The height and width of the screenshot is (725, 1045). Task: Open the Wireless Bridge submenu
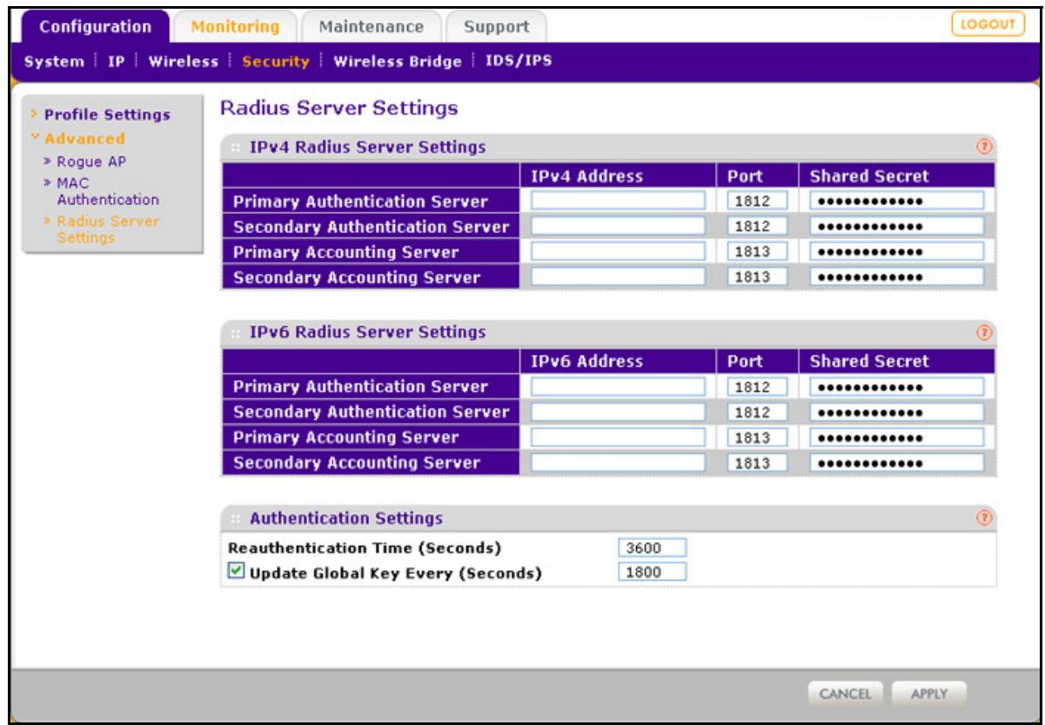pyautogui.click(x=397, y=61)
